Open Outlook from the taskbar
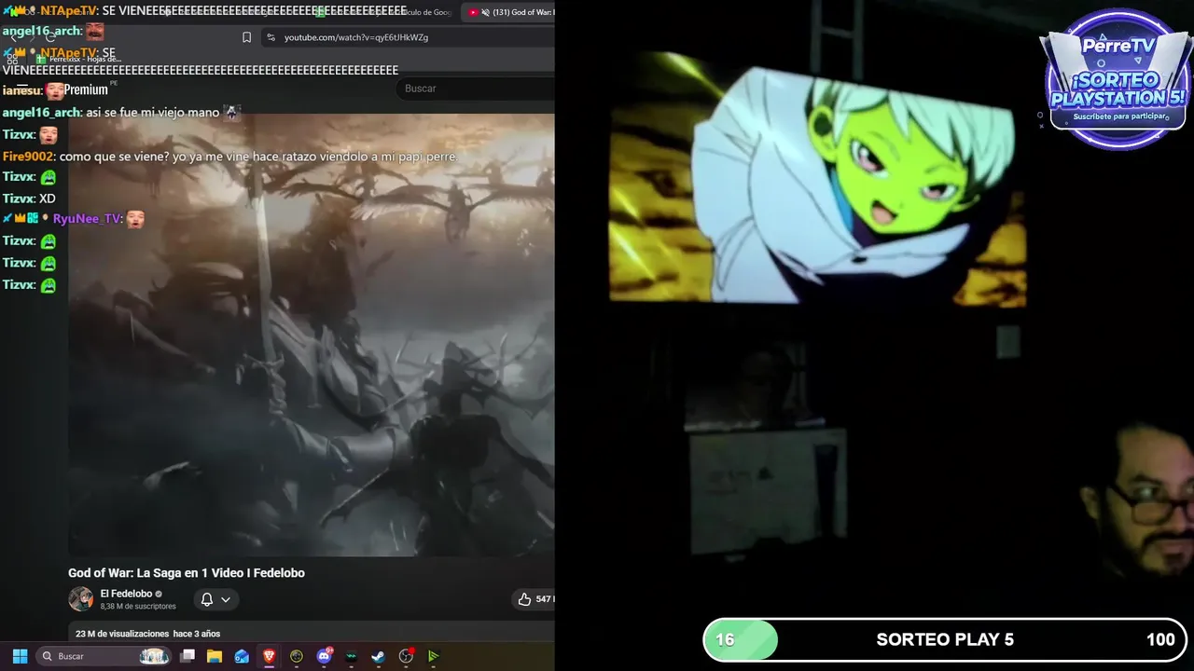The width and height of the screenshot is (1194, 671). [242, 656]
